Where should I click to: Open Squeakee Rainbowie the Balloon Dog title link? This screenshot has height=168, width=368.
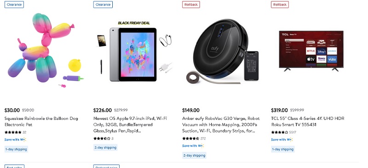pyautogui.click(x=41, y=121)
